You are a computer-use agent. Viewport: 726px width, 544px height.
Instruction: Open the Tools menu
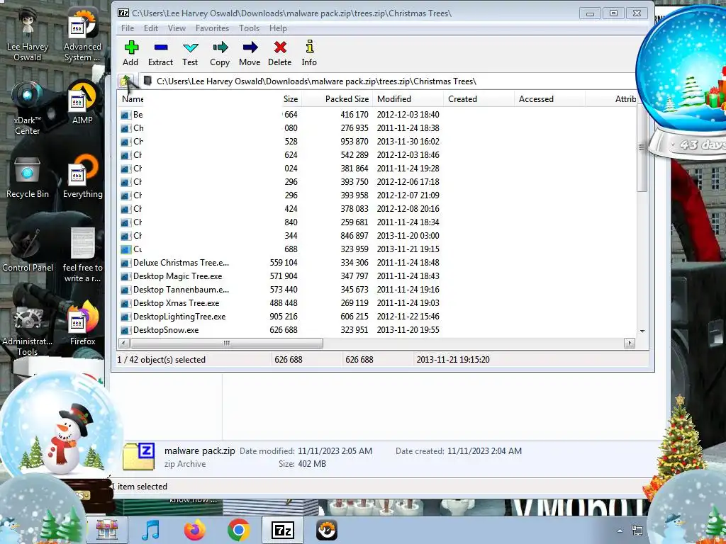coord(249,28)
